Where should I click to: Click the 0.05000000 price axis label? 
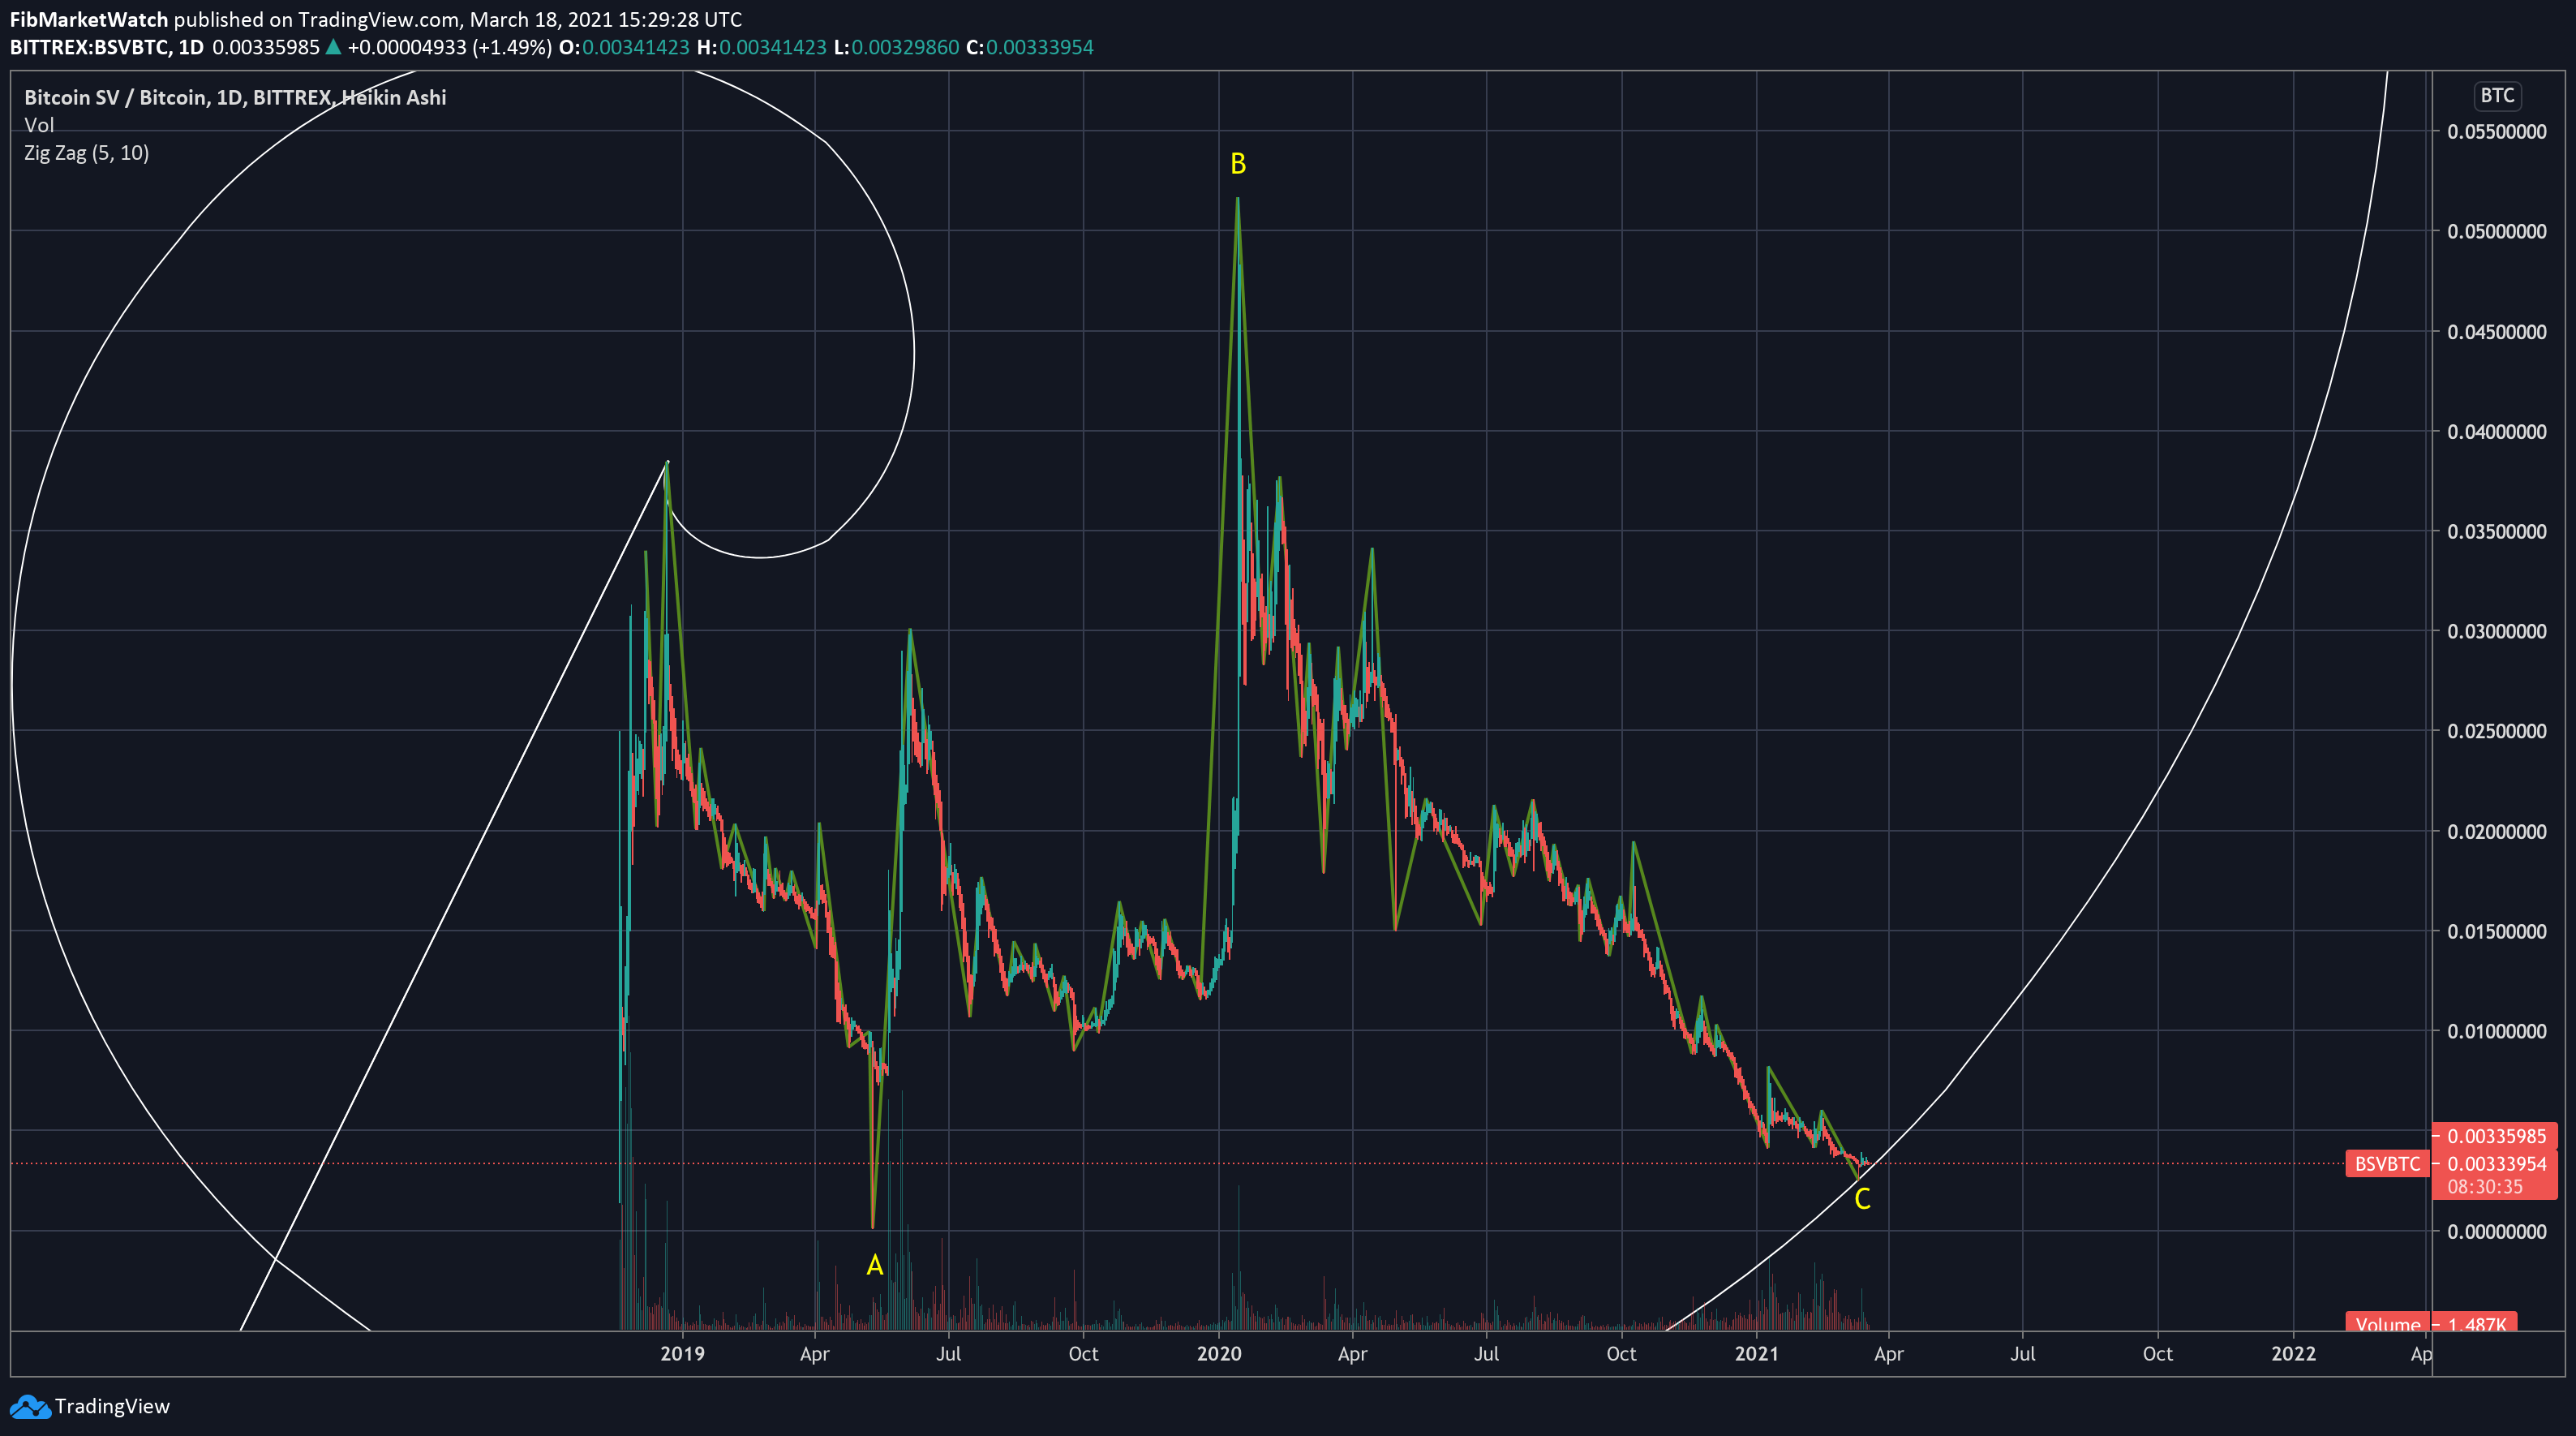point(2497,231)
